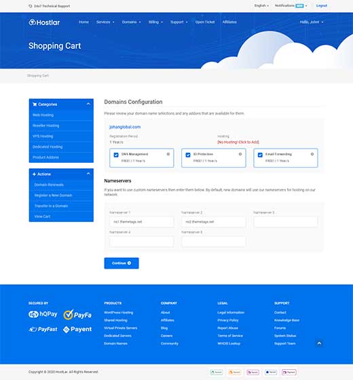Open System Status footer link
The width and height of the screenshot is (353, 380).
coord(285,336)
